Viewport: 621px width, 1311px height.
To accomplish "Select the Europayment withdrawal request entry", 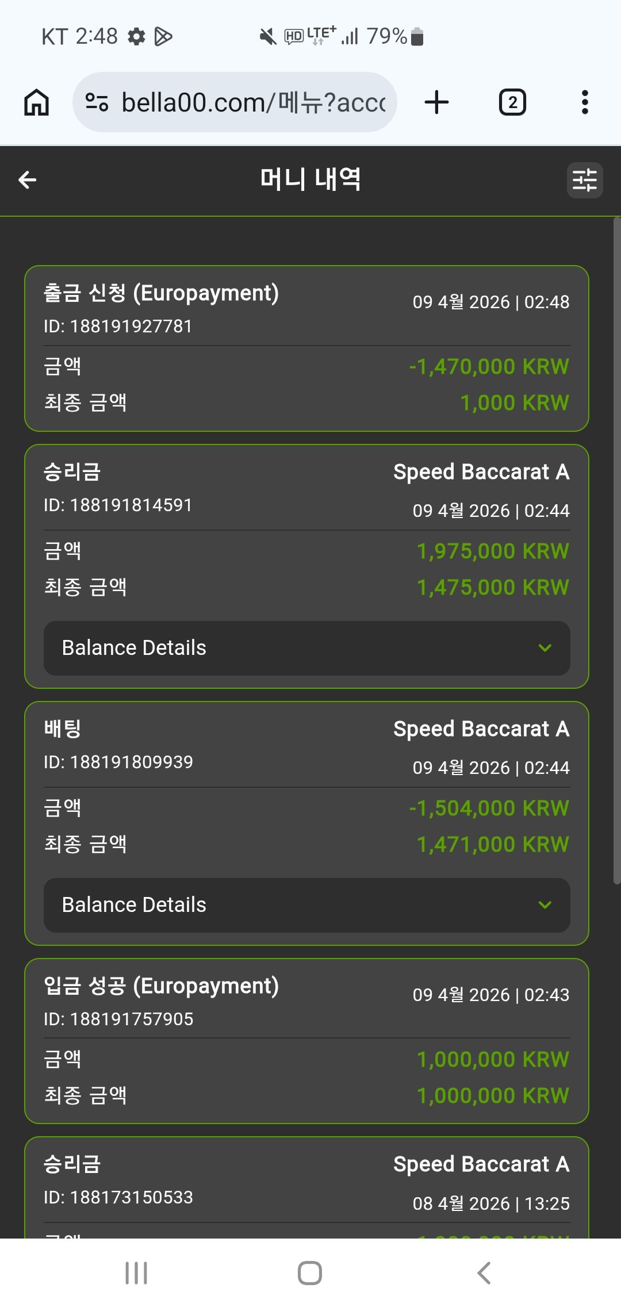I will click(306, 348).
